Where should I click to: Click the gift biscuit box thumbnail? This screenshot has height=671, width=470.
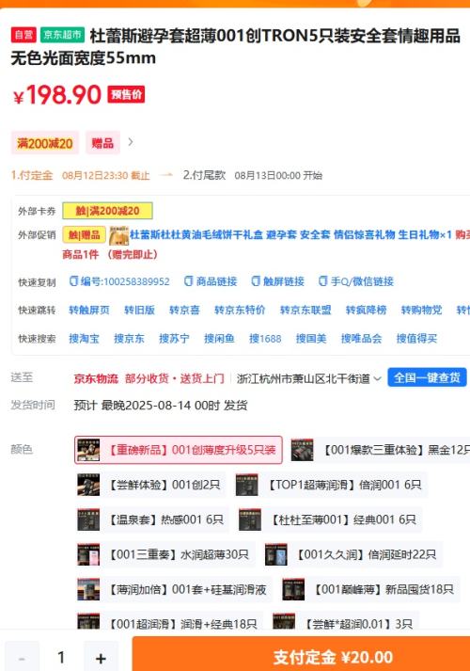click(x=118, y=235)
